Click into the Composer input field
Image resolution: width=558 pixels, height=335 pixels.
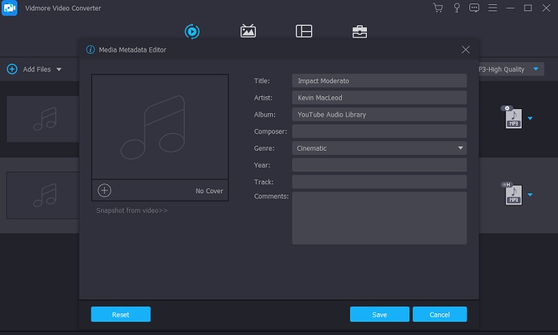click(x=379, y=131)
